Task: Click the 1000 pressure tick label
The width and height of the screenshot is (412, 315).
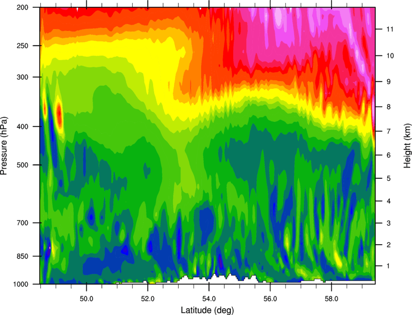Action: 21,284
